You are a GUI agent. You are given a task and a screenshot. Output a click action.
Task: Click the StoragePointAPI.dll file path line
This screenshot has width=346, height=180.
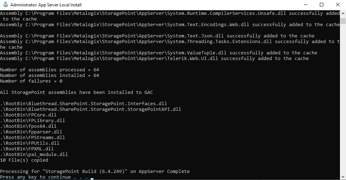point(91,109)
